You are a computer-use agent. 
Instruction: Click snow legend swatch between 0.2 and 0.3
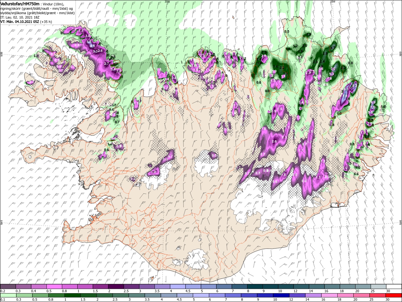coord(8,287)
